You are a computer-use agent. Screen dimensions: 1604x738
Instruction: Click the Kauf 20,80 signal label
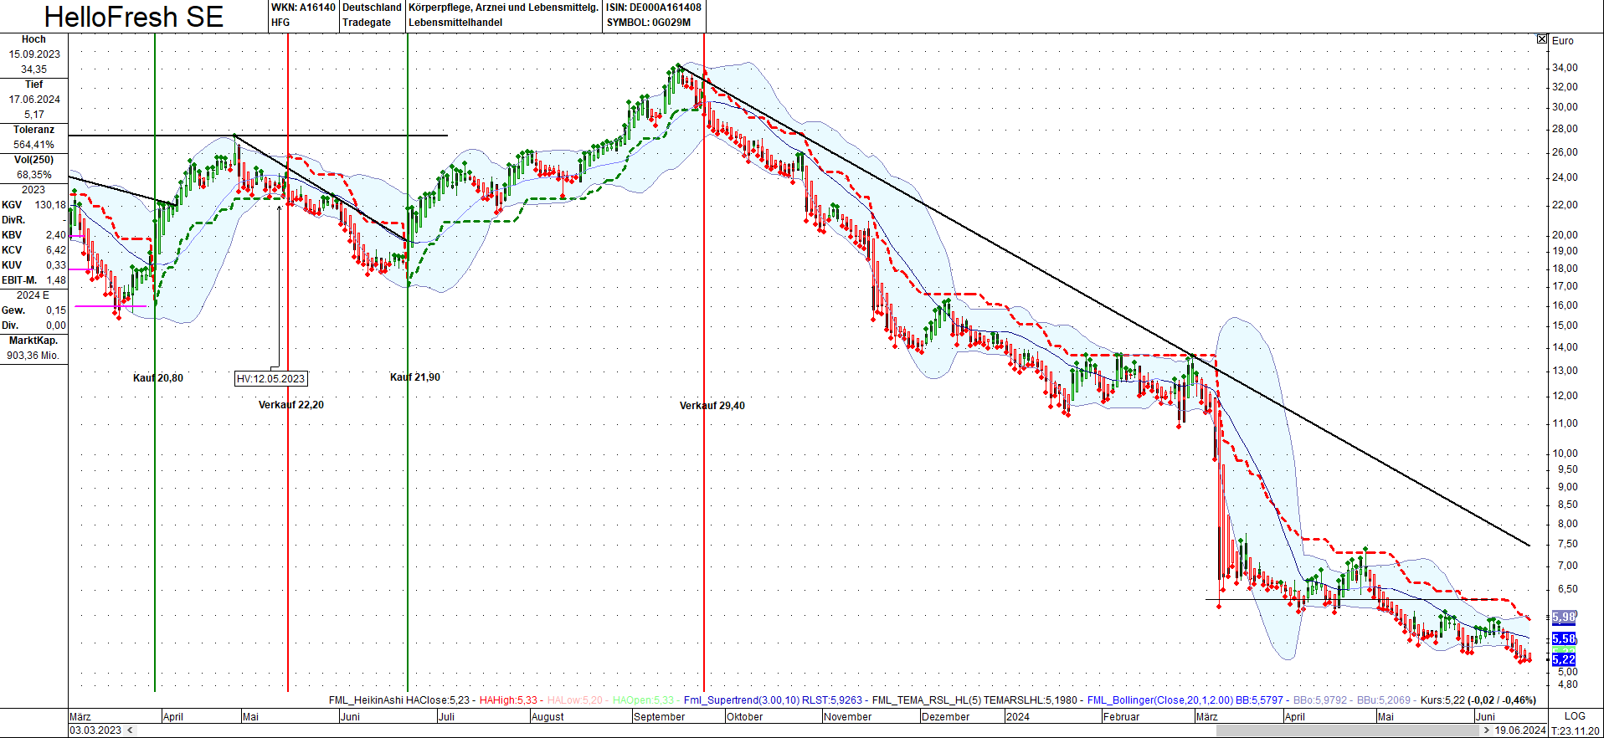tap(158, 378)
